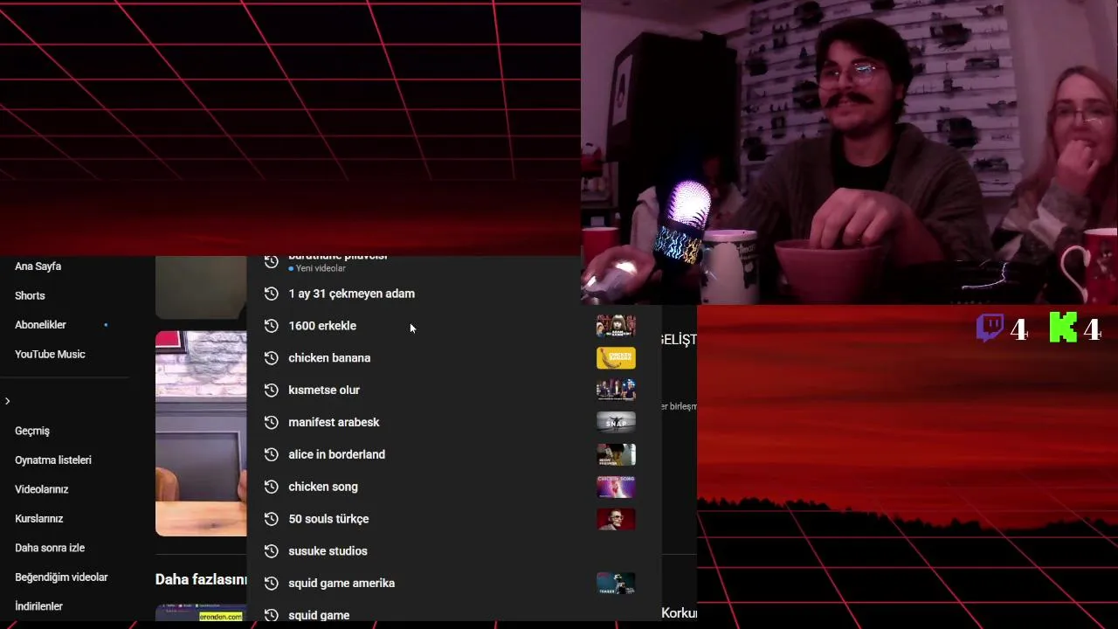Open Geçmiş in sidebar
Image resolution: width=1118 pixels, height=629 pixels.
tap(32, 431)
